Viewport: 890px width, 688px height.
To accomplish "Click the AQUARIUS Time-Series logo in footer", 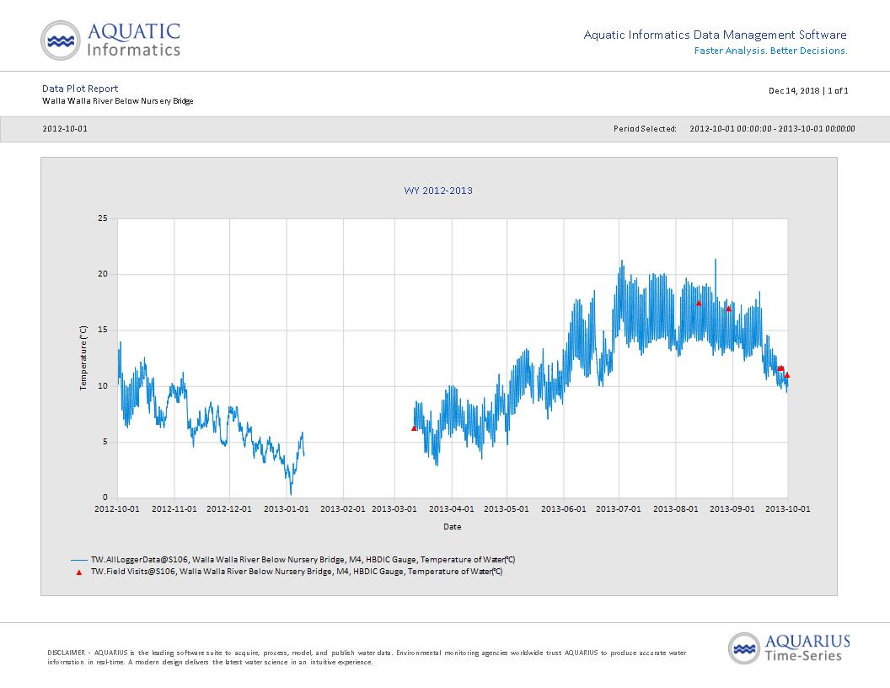I will pyautogui.click(x=789, y=648).
